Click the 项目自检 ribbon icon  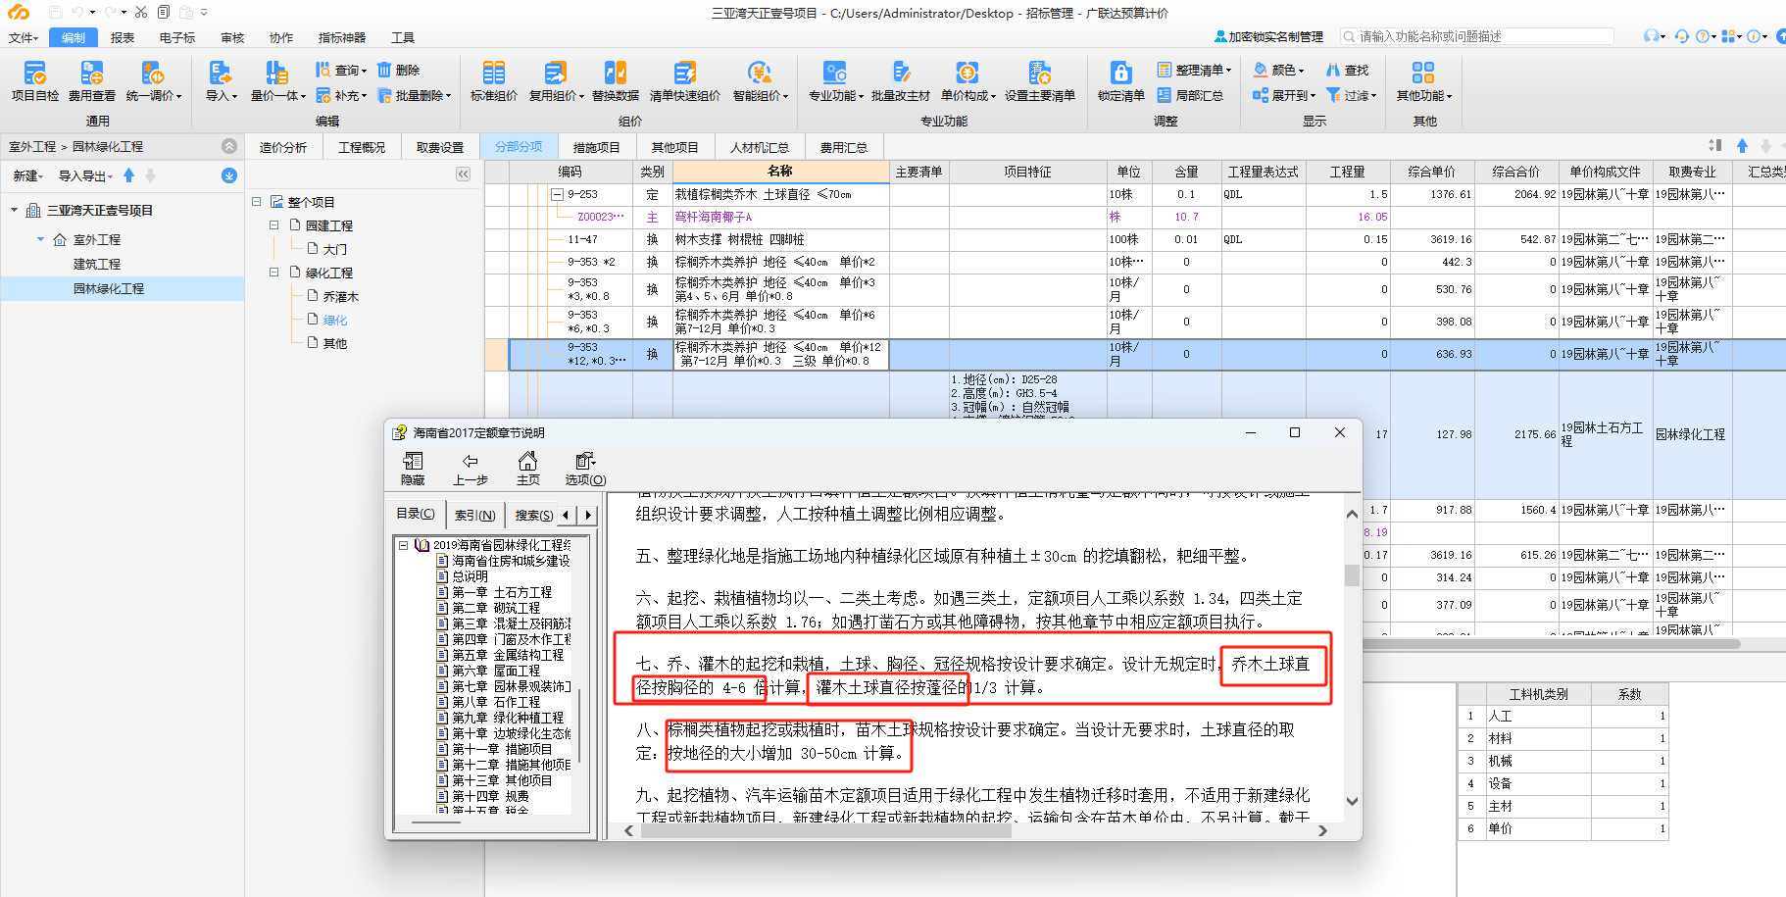35,81
